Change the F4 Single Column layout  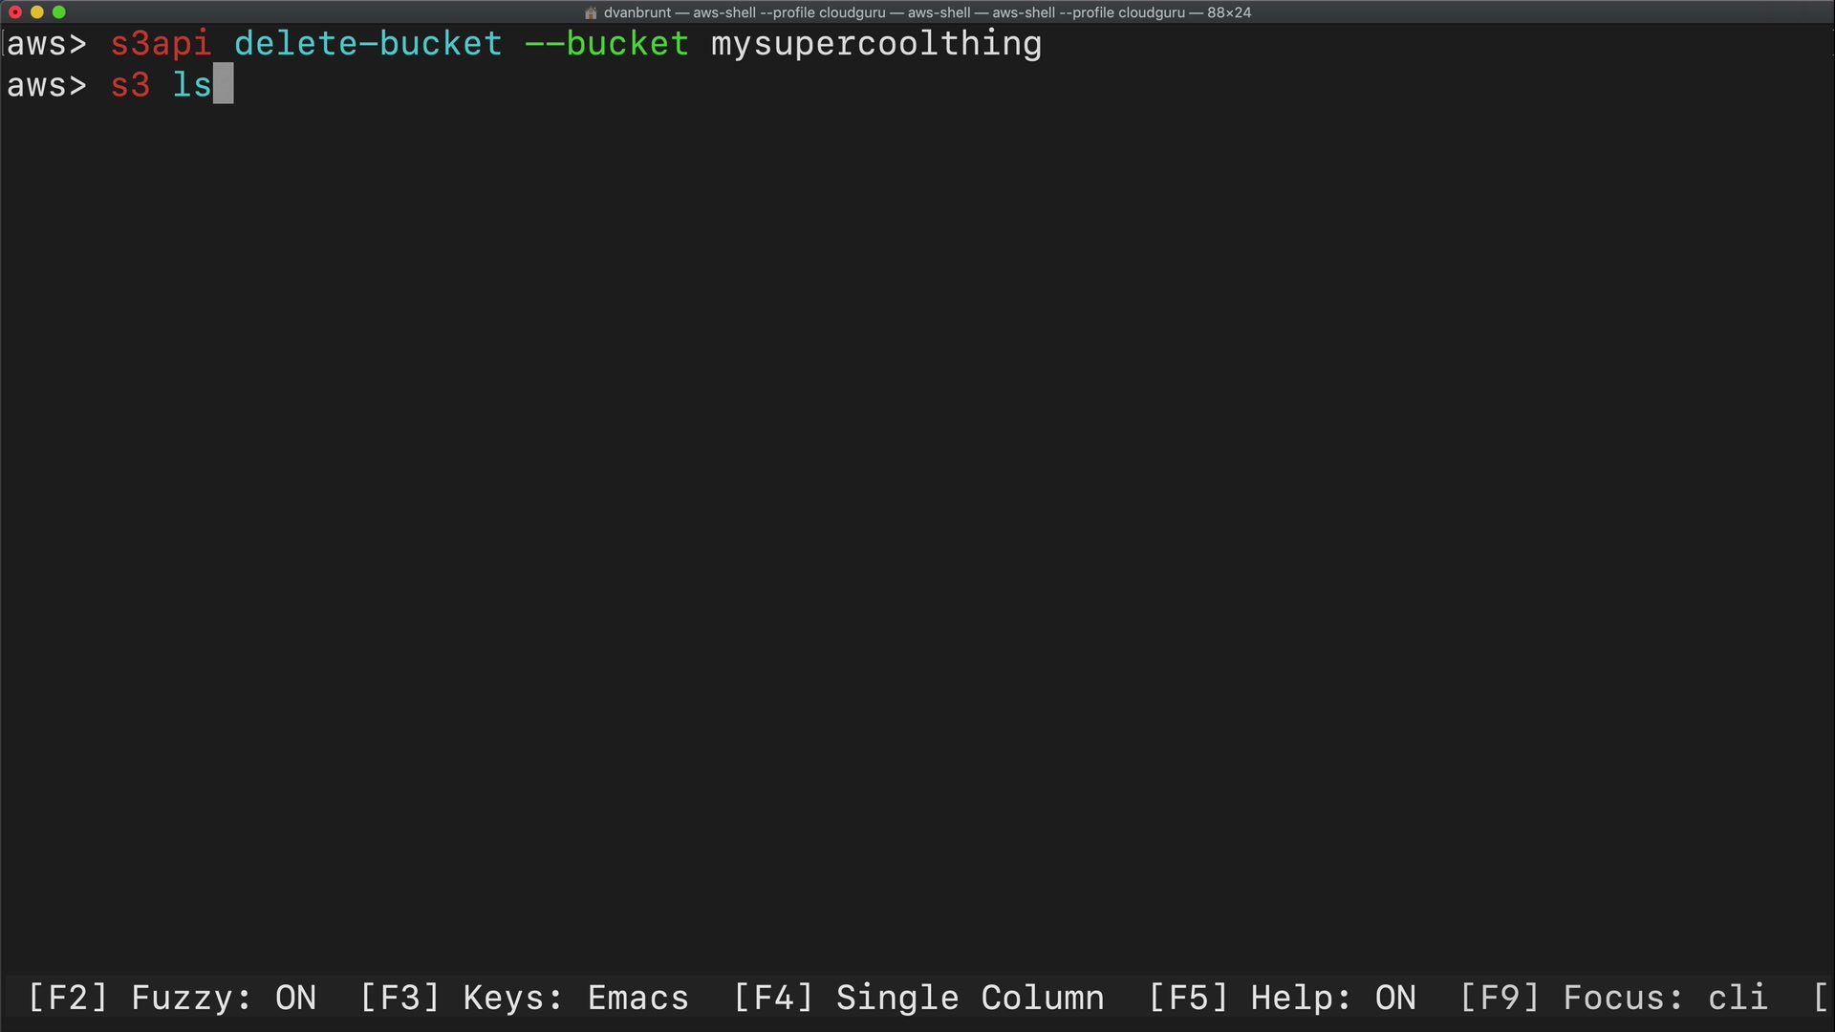point(917,998)
